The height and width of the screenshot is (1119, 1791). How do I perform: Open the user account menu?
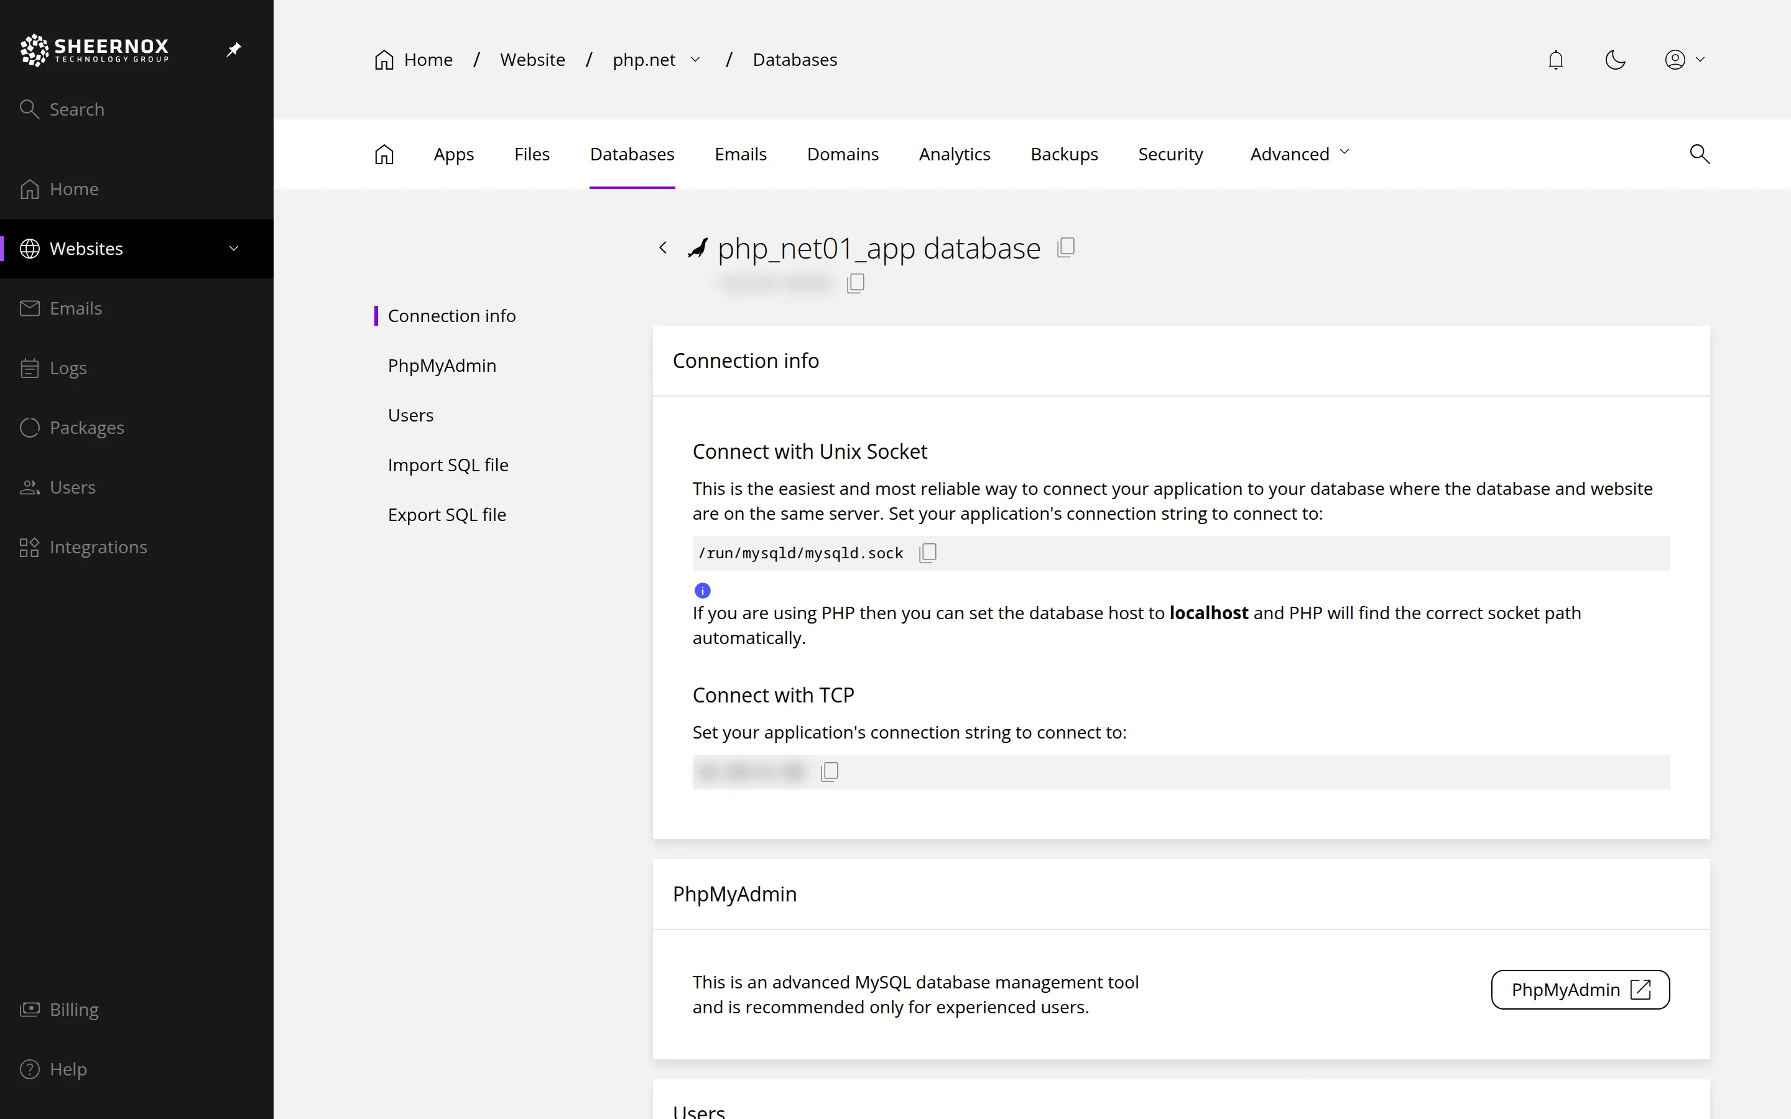pyautogui.click(x=1685, y=59)
